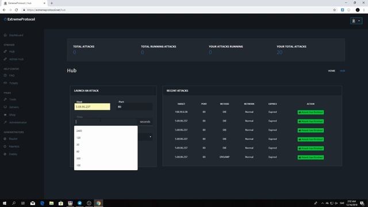Image resolution: width=368 pixels, height=207 pixels.
Task: Open Microsoft Edge from the taskbar
Action: click(42, 203)
